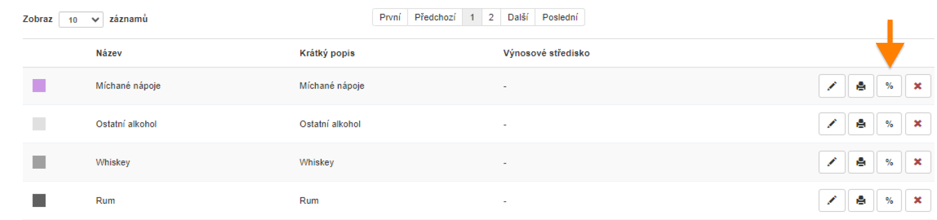Edit the Ostatní alkohol category
Screen dimensions: 937x220
click(x=832, y=124)
